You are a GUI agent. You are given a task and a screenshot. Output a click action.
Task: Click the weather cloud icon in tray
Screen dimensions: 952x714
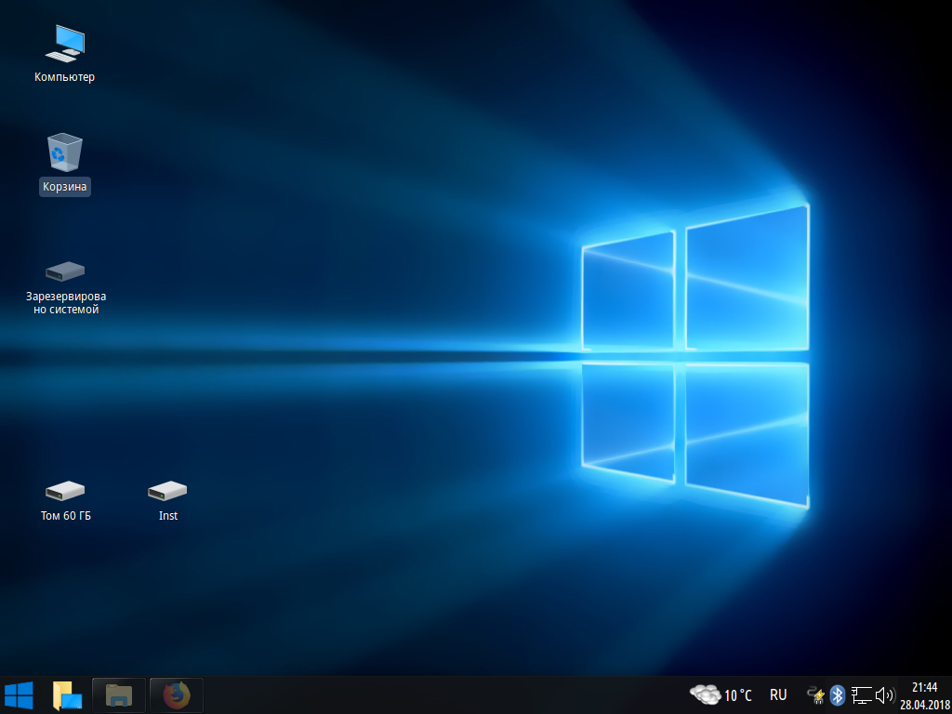pos(705,694)
